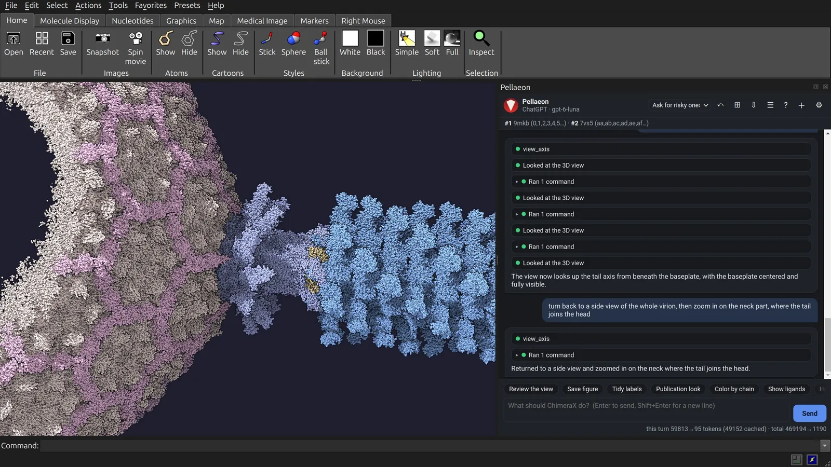Apply the Ball stick style
Image resolution: width=831 pixels, height=467 pixels.
pyautogui.click(x=321, y=48)
